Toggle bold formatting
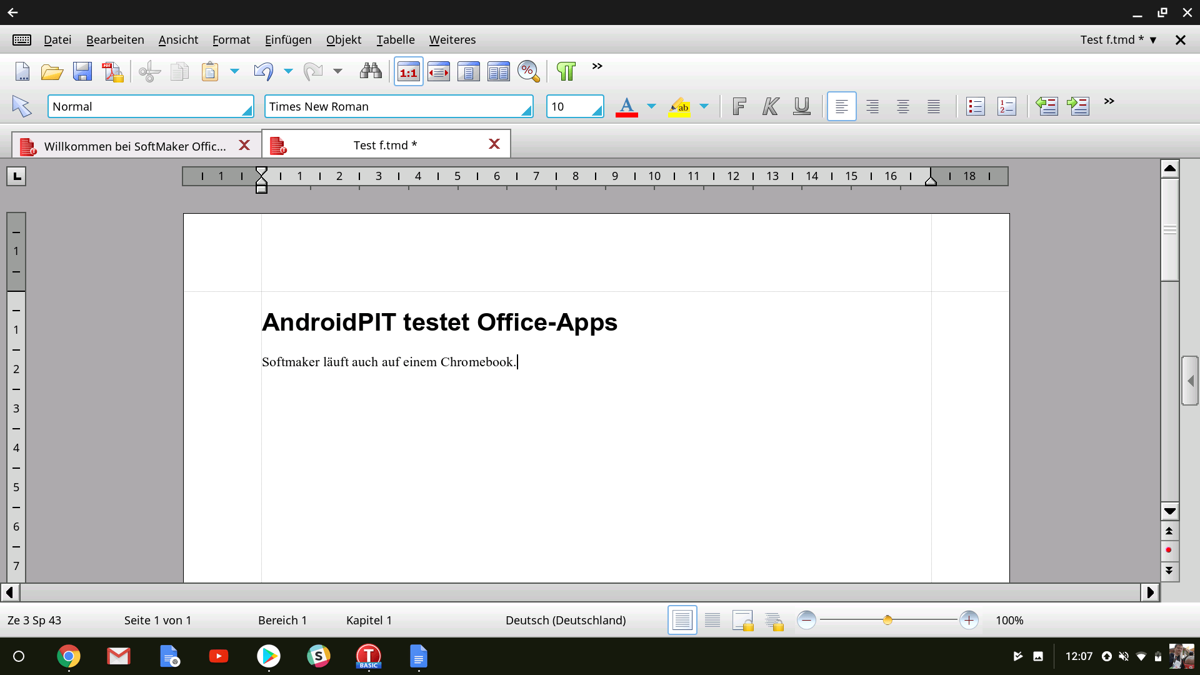This screenshot has height=675, width=1200. (738, 106)
